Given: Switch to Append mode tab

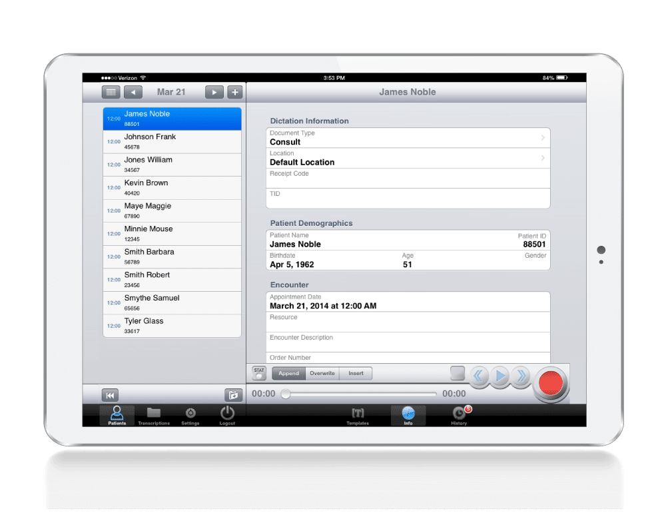Looking at the screenshot, I should (x=288, y=373).
